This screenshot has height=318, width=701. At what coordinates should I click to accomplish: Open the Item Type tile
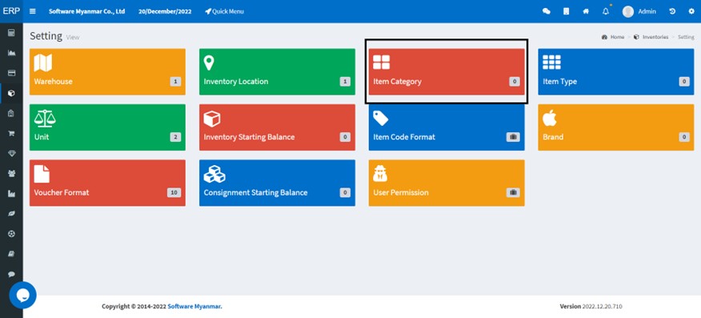(x=616, y=71)
